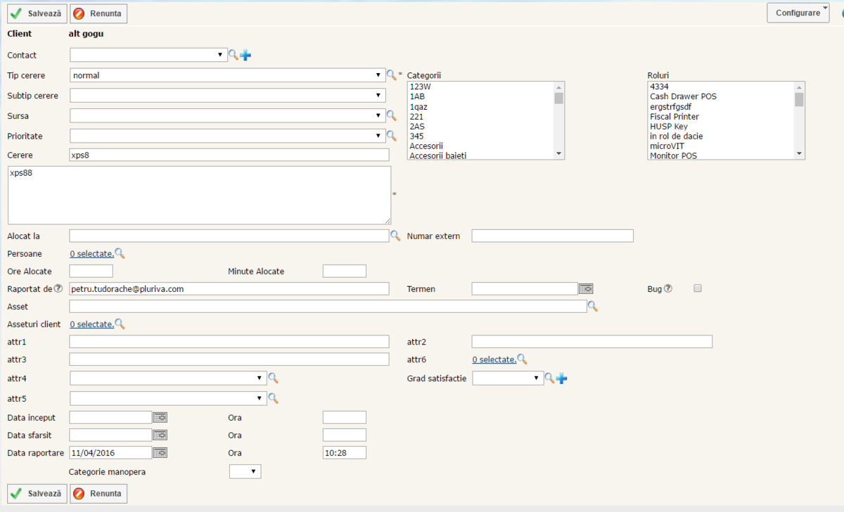This screenshot has height=512, width=844.
Task: Click the top Salvează button
Action: click(37, 13)
